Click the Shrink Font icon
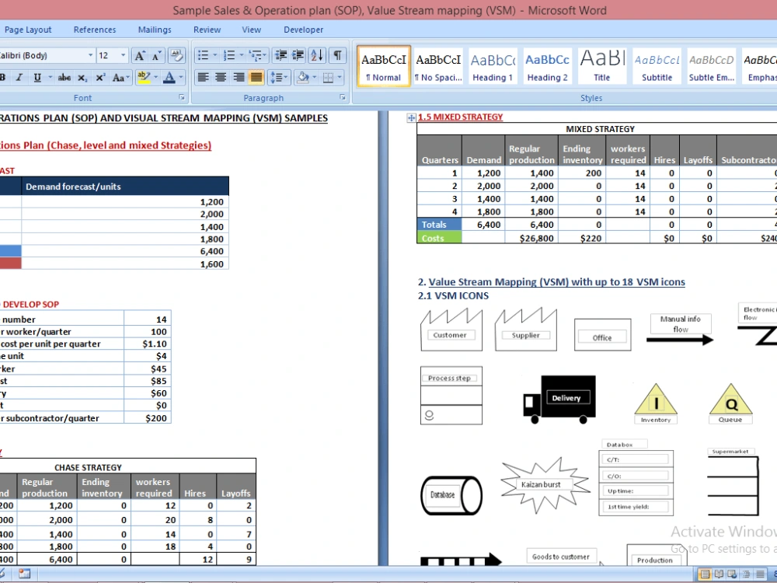Viewport: 777px width, 583px height. click(x=157, y=55)
